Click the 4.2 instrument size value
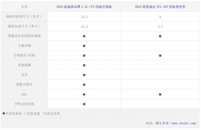Viewport: 201px width, 130px height. [x=160, y=27]
